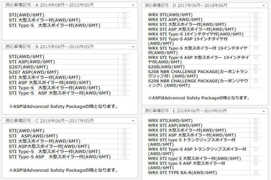
Task: Choose WRX STI ASP(AWD/6MT) radio in section D
Action: (256, 20)
